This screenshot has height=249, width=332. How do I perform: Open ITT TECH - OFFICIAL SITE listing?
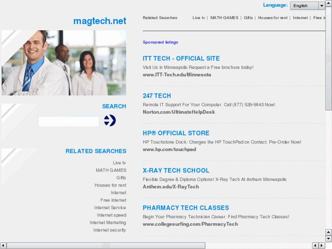click(x=181, y=58)
